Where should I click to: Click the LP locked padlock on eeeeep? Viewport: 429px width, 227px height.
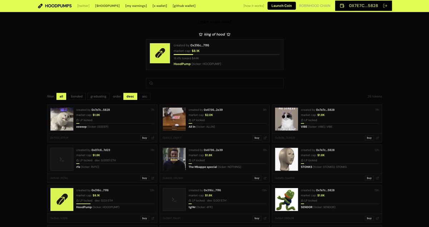pos(78,120)
